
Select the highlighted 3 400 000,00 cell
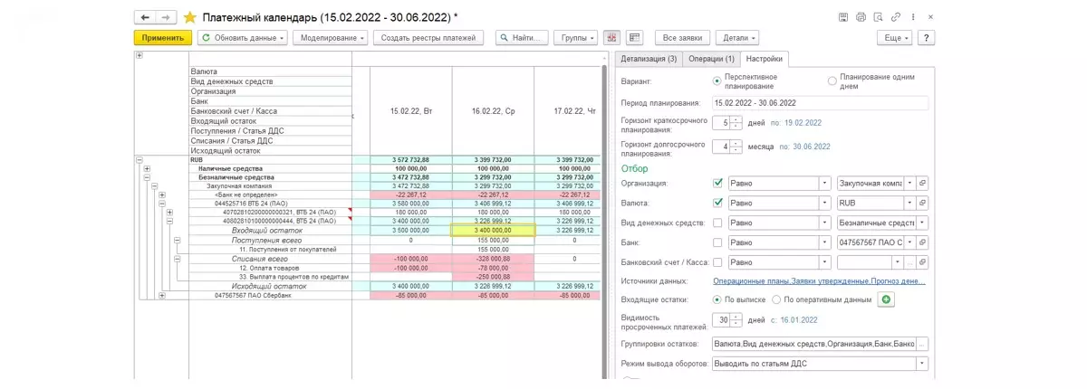pos(493,231)
